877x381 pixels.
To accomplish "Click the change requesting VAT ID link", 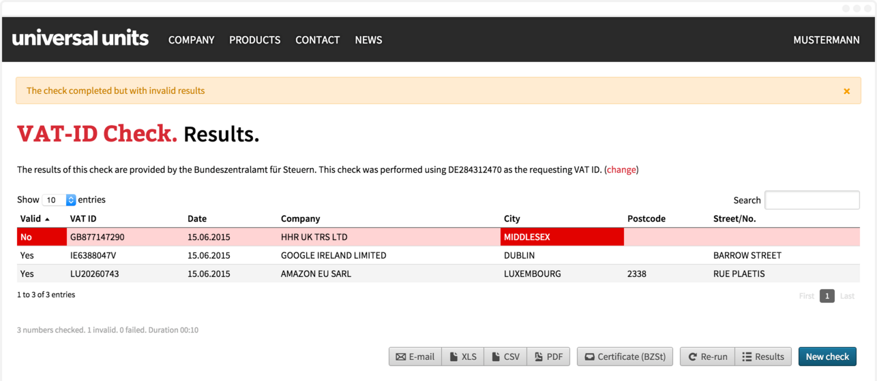I will tap(621, 170).
